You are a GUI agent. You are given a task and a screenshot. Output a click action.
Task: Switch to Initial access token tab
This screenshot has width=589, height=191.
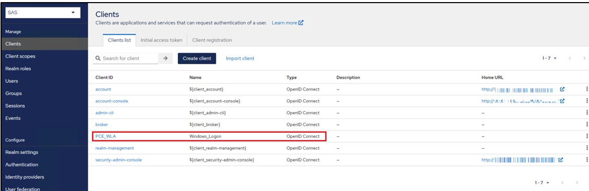[161, 40]
